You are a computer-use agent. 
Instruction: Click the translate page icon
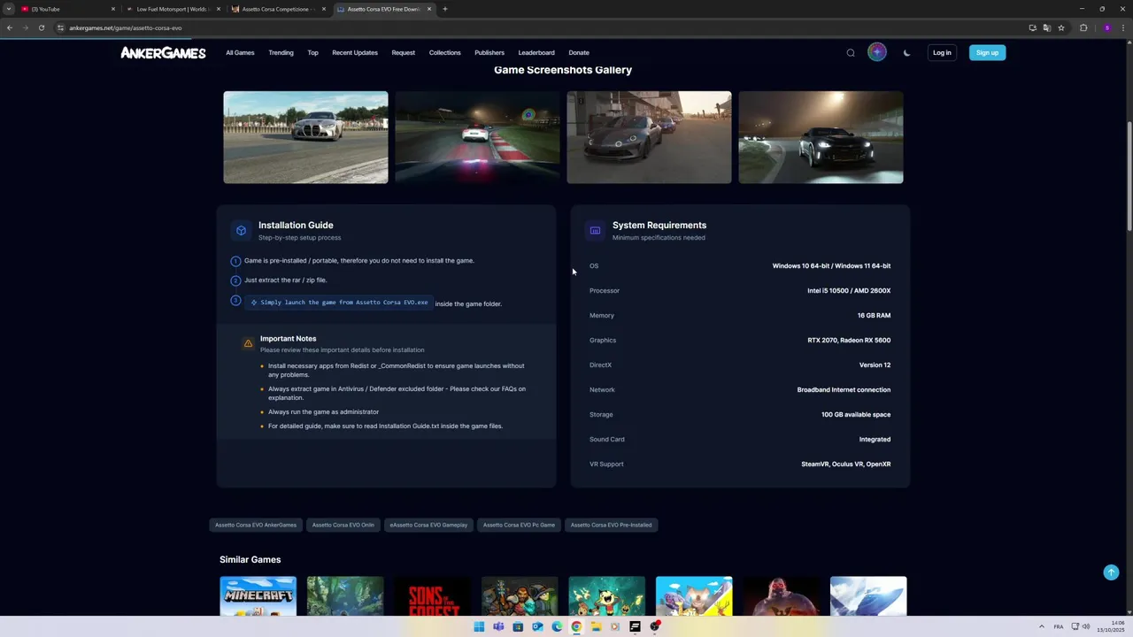pyautogui.click(x=1046, y=27)
